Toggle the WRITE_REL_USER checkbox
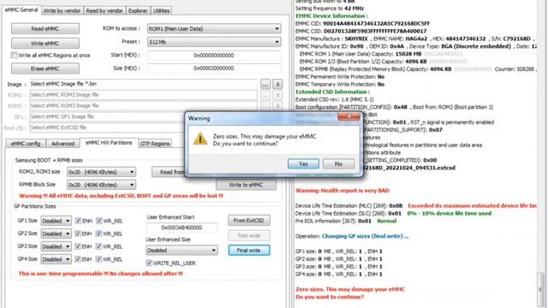The height and width of the screenshot is (308, 548). (149, 263)
